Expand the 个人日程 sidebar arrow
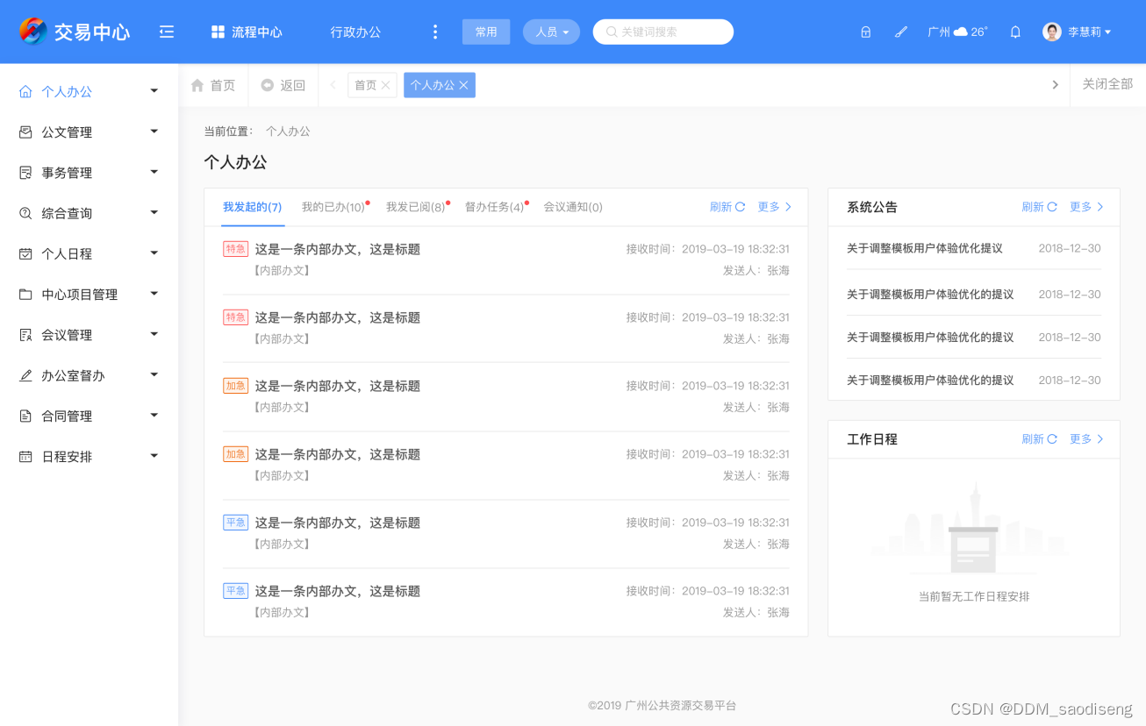Screen dimensions: 1146x726 pos(154,253)
